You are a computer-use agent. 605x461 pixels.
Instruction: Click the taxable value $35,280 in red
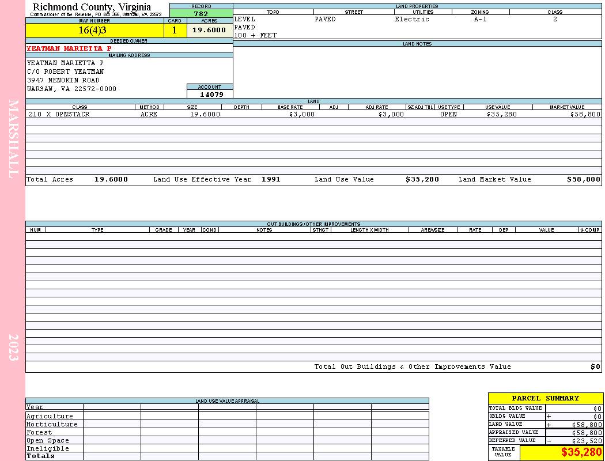(x=581, y=452)
